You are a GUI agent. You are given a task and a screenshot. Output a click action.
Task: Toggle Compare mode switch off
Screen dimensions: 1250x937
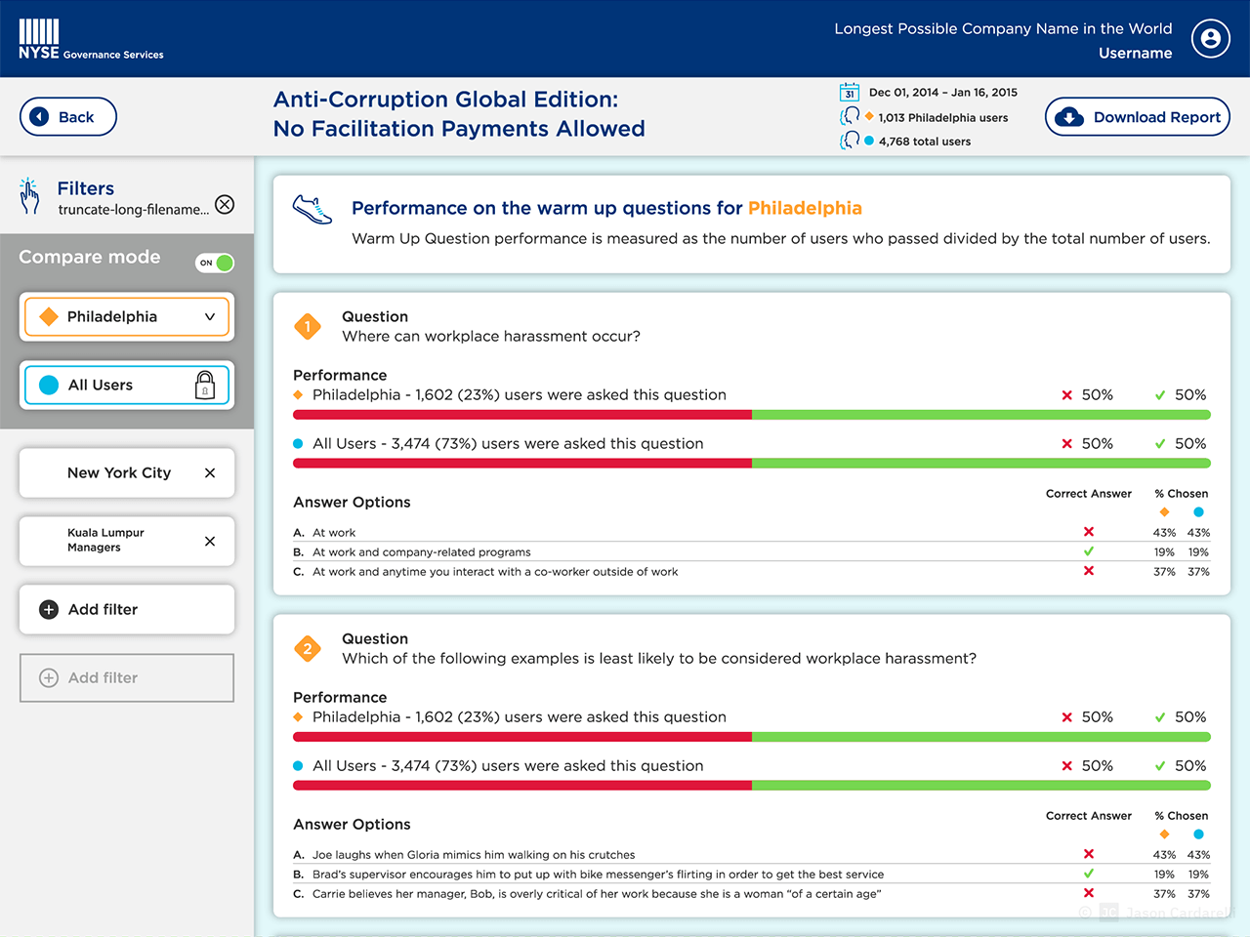pos(215,263)
